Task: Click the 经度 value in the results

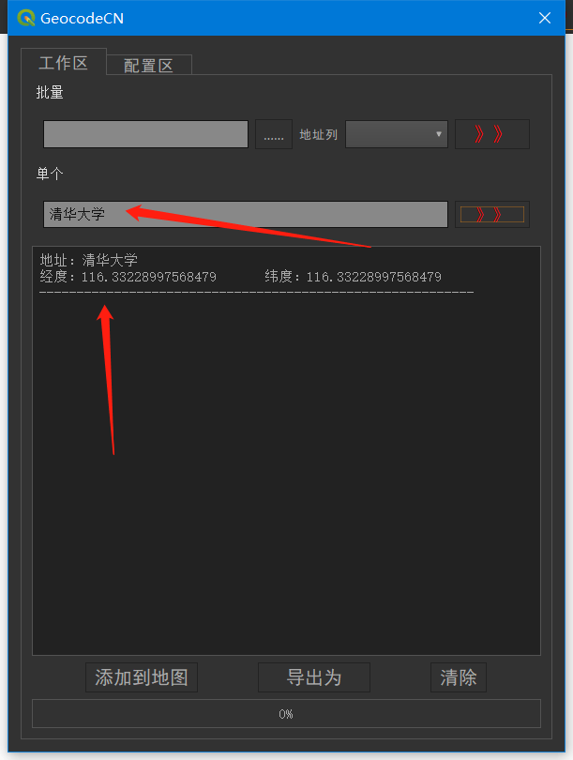Action: tap(149, 277)
